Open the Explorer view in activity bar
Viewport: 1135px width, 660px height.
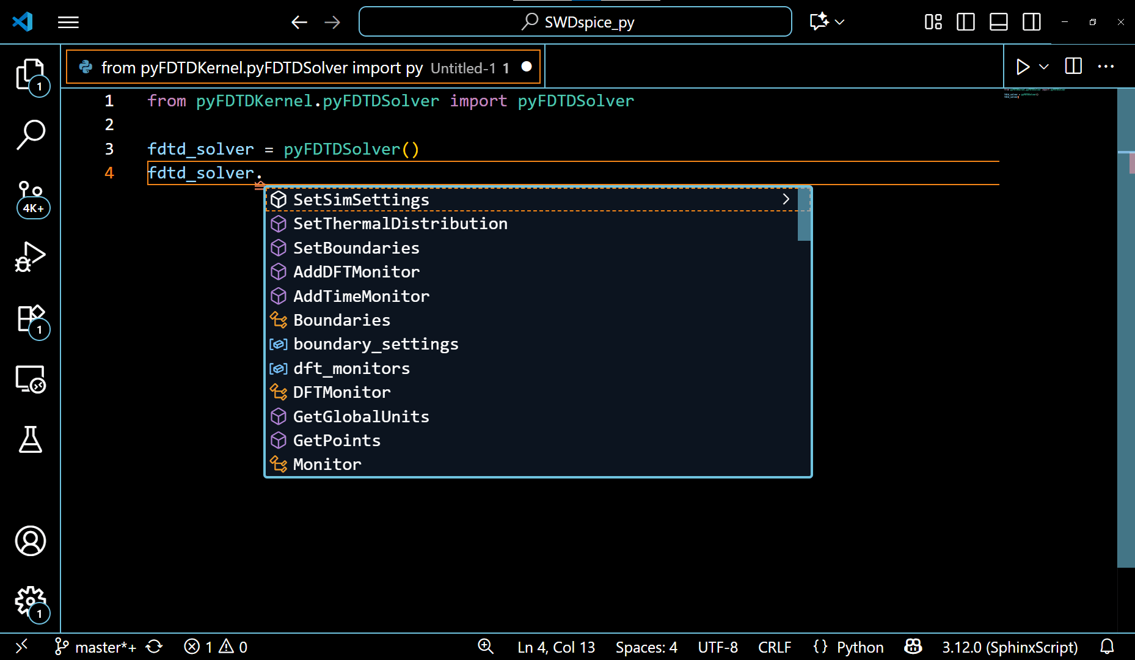coord(30,75)
